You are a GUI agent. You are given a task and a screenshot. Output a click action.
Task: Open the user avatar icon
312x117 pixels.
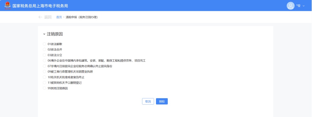pyautogui.click(x=291, y=6)
